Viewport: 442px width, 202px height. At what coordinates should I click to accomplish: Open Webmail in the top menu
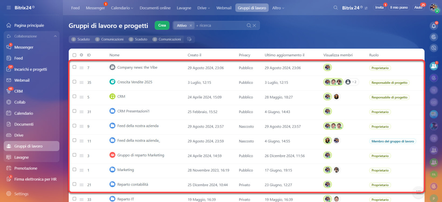click(x=224, y=8)
